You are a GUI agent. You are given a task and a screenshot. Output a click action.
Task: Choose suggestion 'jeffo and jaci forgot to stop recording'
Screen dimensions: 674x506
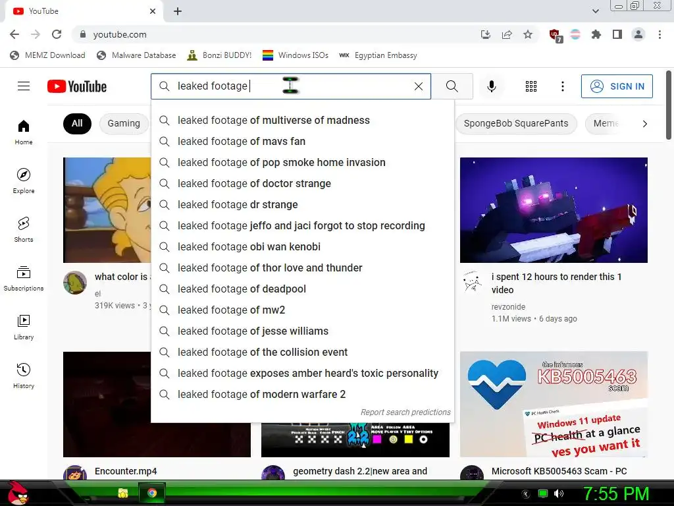click(x=303, y=226)
